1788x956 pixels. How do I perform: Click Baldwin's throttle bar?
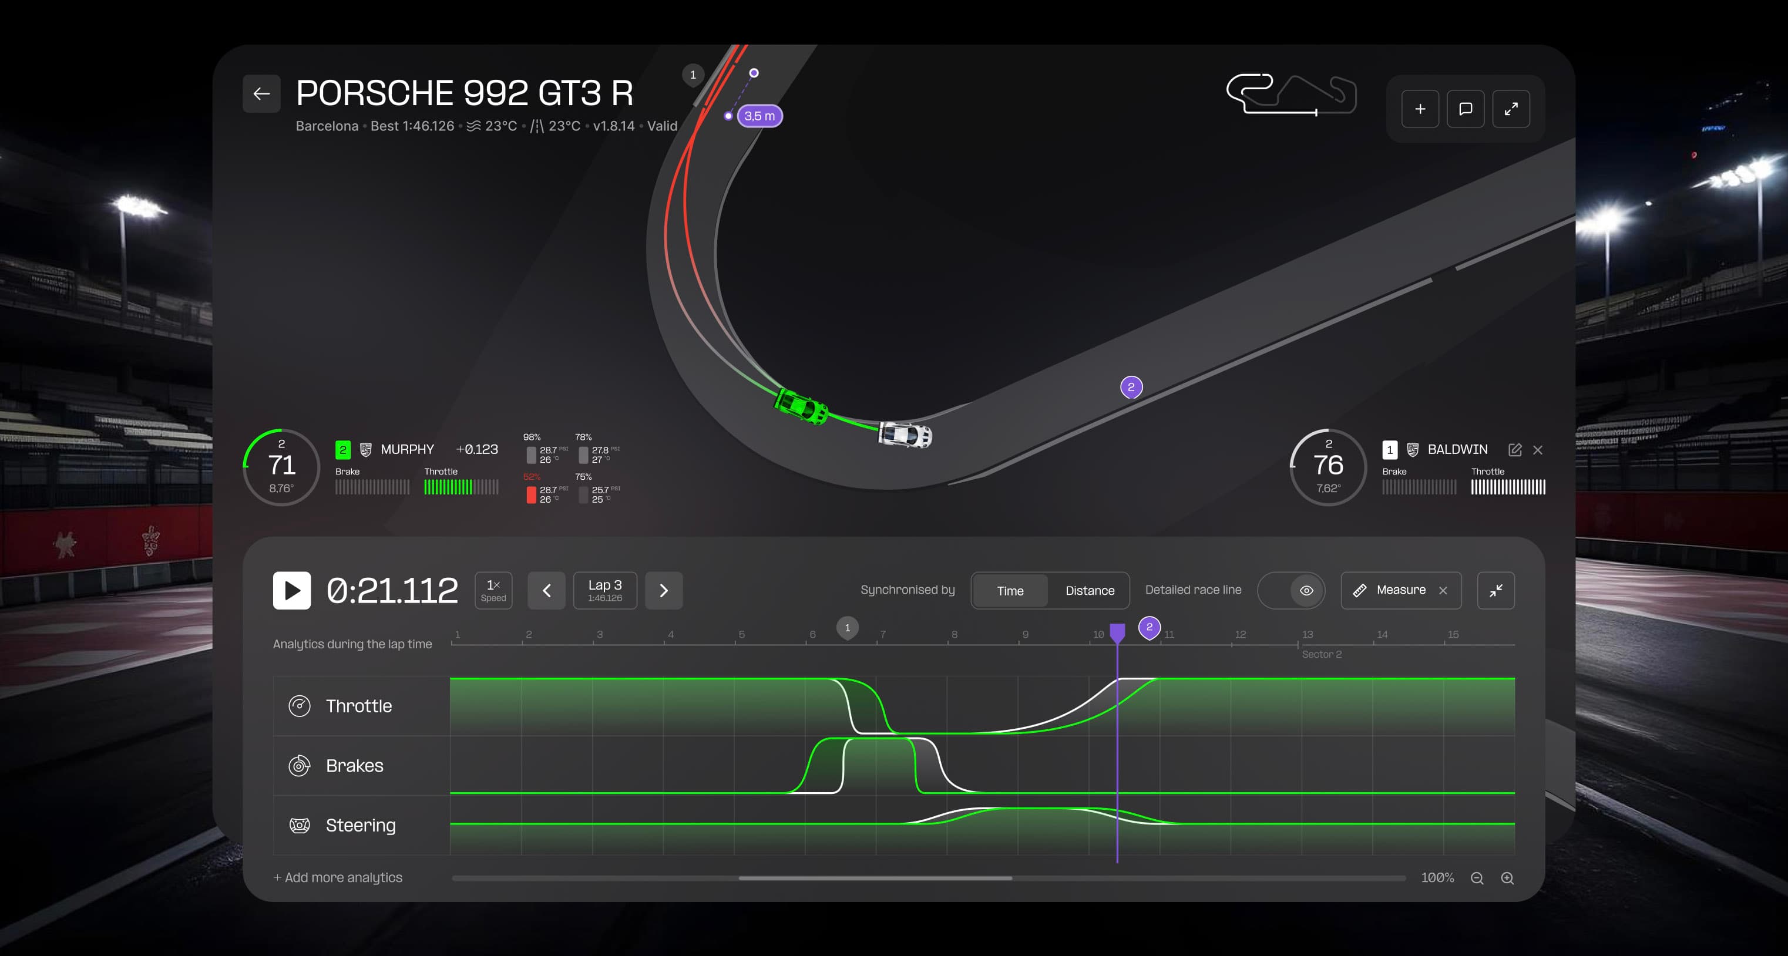[x=1508, y=487]
